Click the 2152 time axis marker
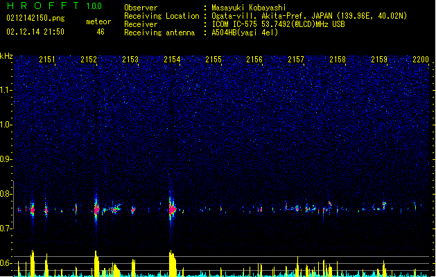The image size is (436, 277). (89, 59)
